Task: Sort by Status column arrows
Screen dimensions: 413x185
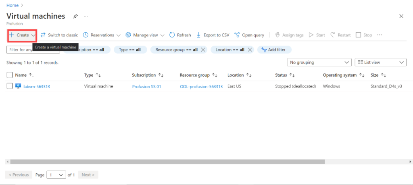Action: [x=292, y=75]
